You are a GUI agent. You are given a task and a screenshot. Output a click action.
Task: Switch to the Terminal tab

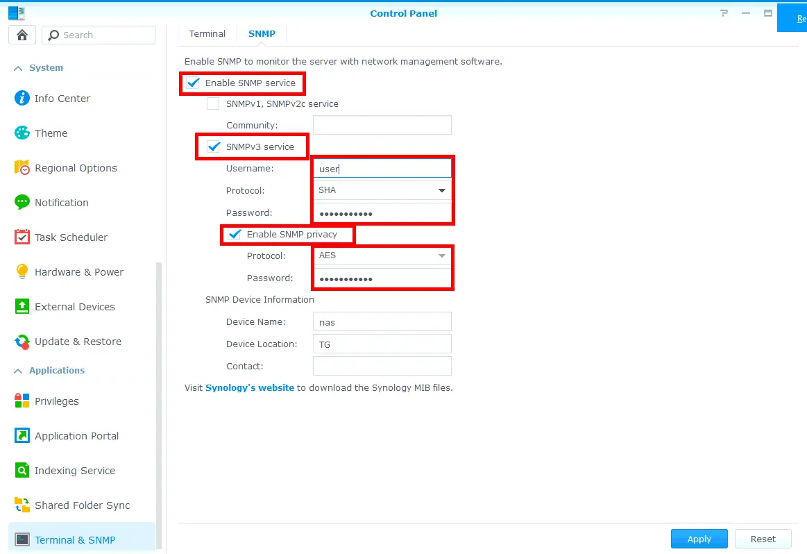pos(207,33)
